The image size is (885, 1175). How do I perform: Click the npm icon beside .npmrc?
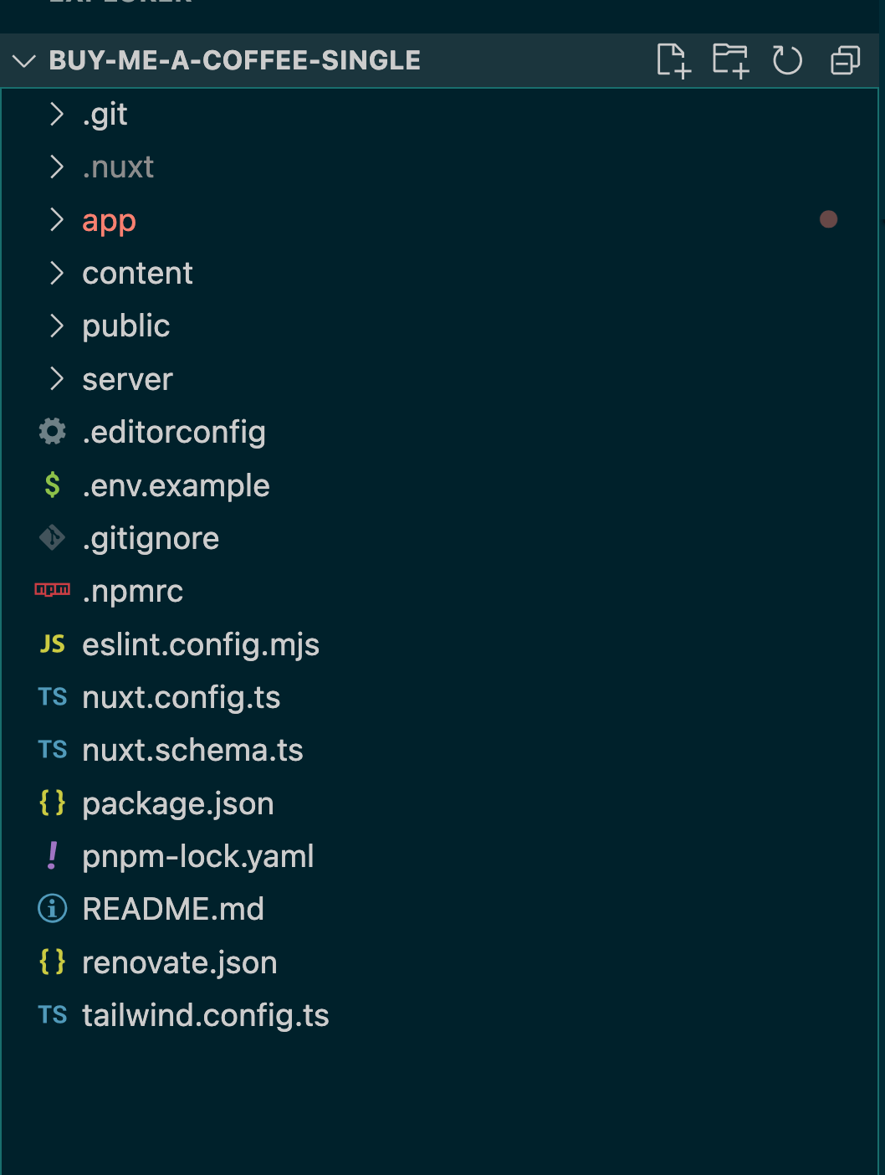click(52, 590)
